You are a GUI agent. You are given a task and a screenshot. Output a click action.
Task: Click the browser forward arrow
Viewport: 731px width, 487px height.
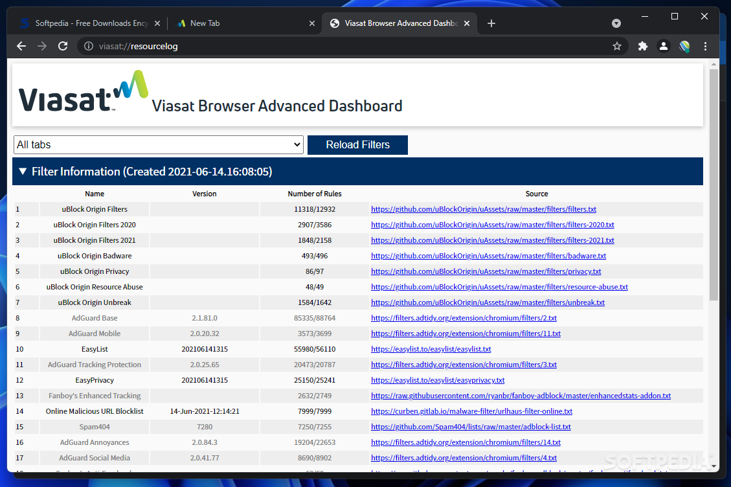point(42,46)
